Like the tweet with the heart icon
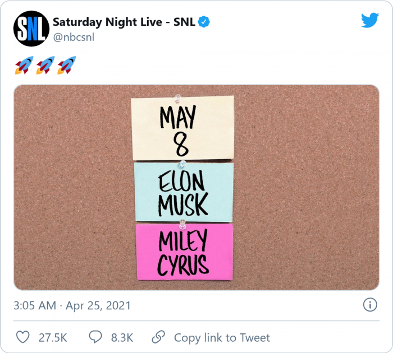393x353 pixels. coord(23,337)
